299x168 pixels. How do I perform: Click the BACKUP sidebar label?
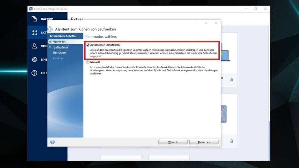click(x=47, y=19)
